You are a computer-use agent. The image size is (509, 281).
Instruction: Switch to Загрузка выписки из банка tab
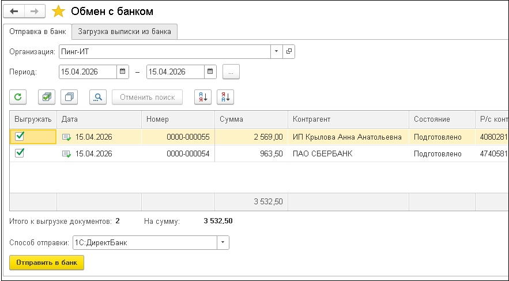[x=125, y=32]
